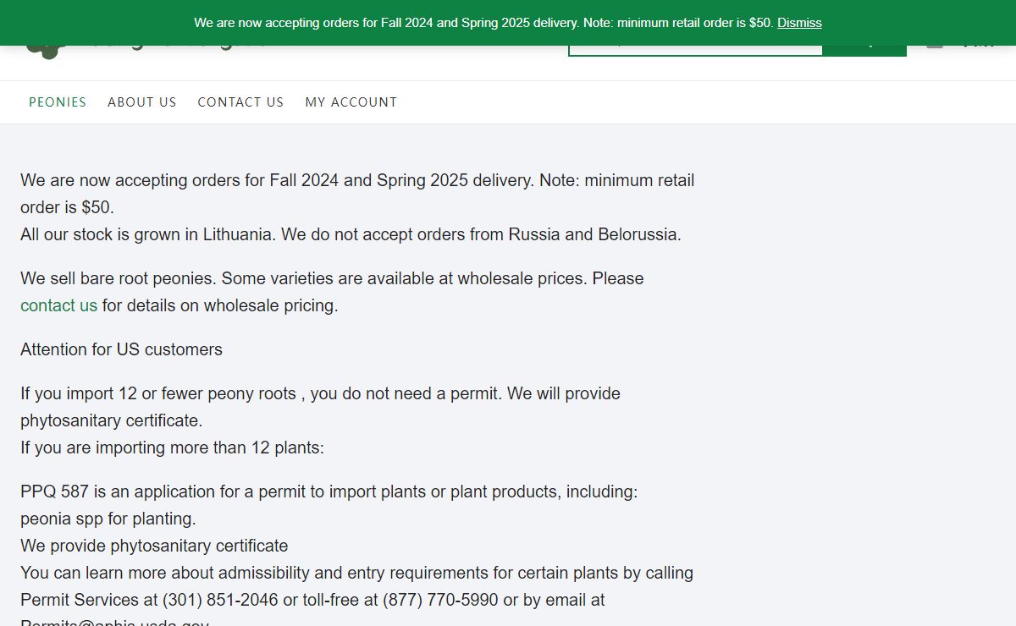
Task: Open the Contact Us menu item
Action: pyautogui.click(x=240, y=102)
